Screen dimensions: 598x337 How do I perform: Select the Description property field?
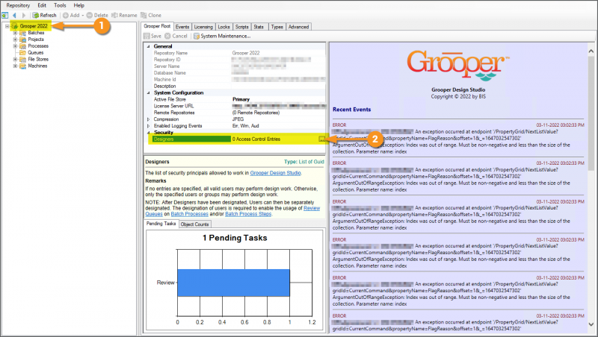point(238,86)
